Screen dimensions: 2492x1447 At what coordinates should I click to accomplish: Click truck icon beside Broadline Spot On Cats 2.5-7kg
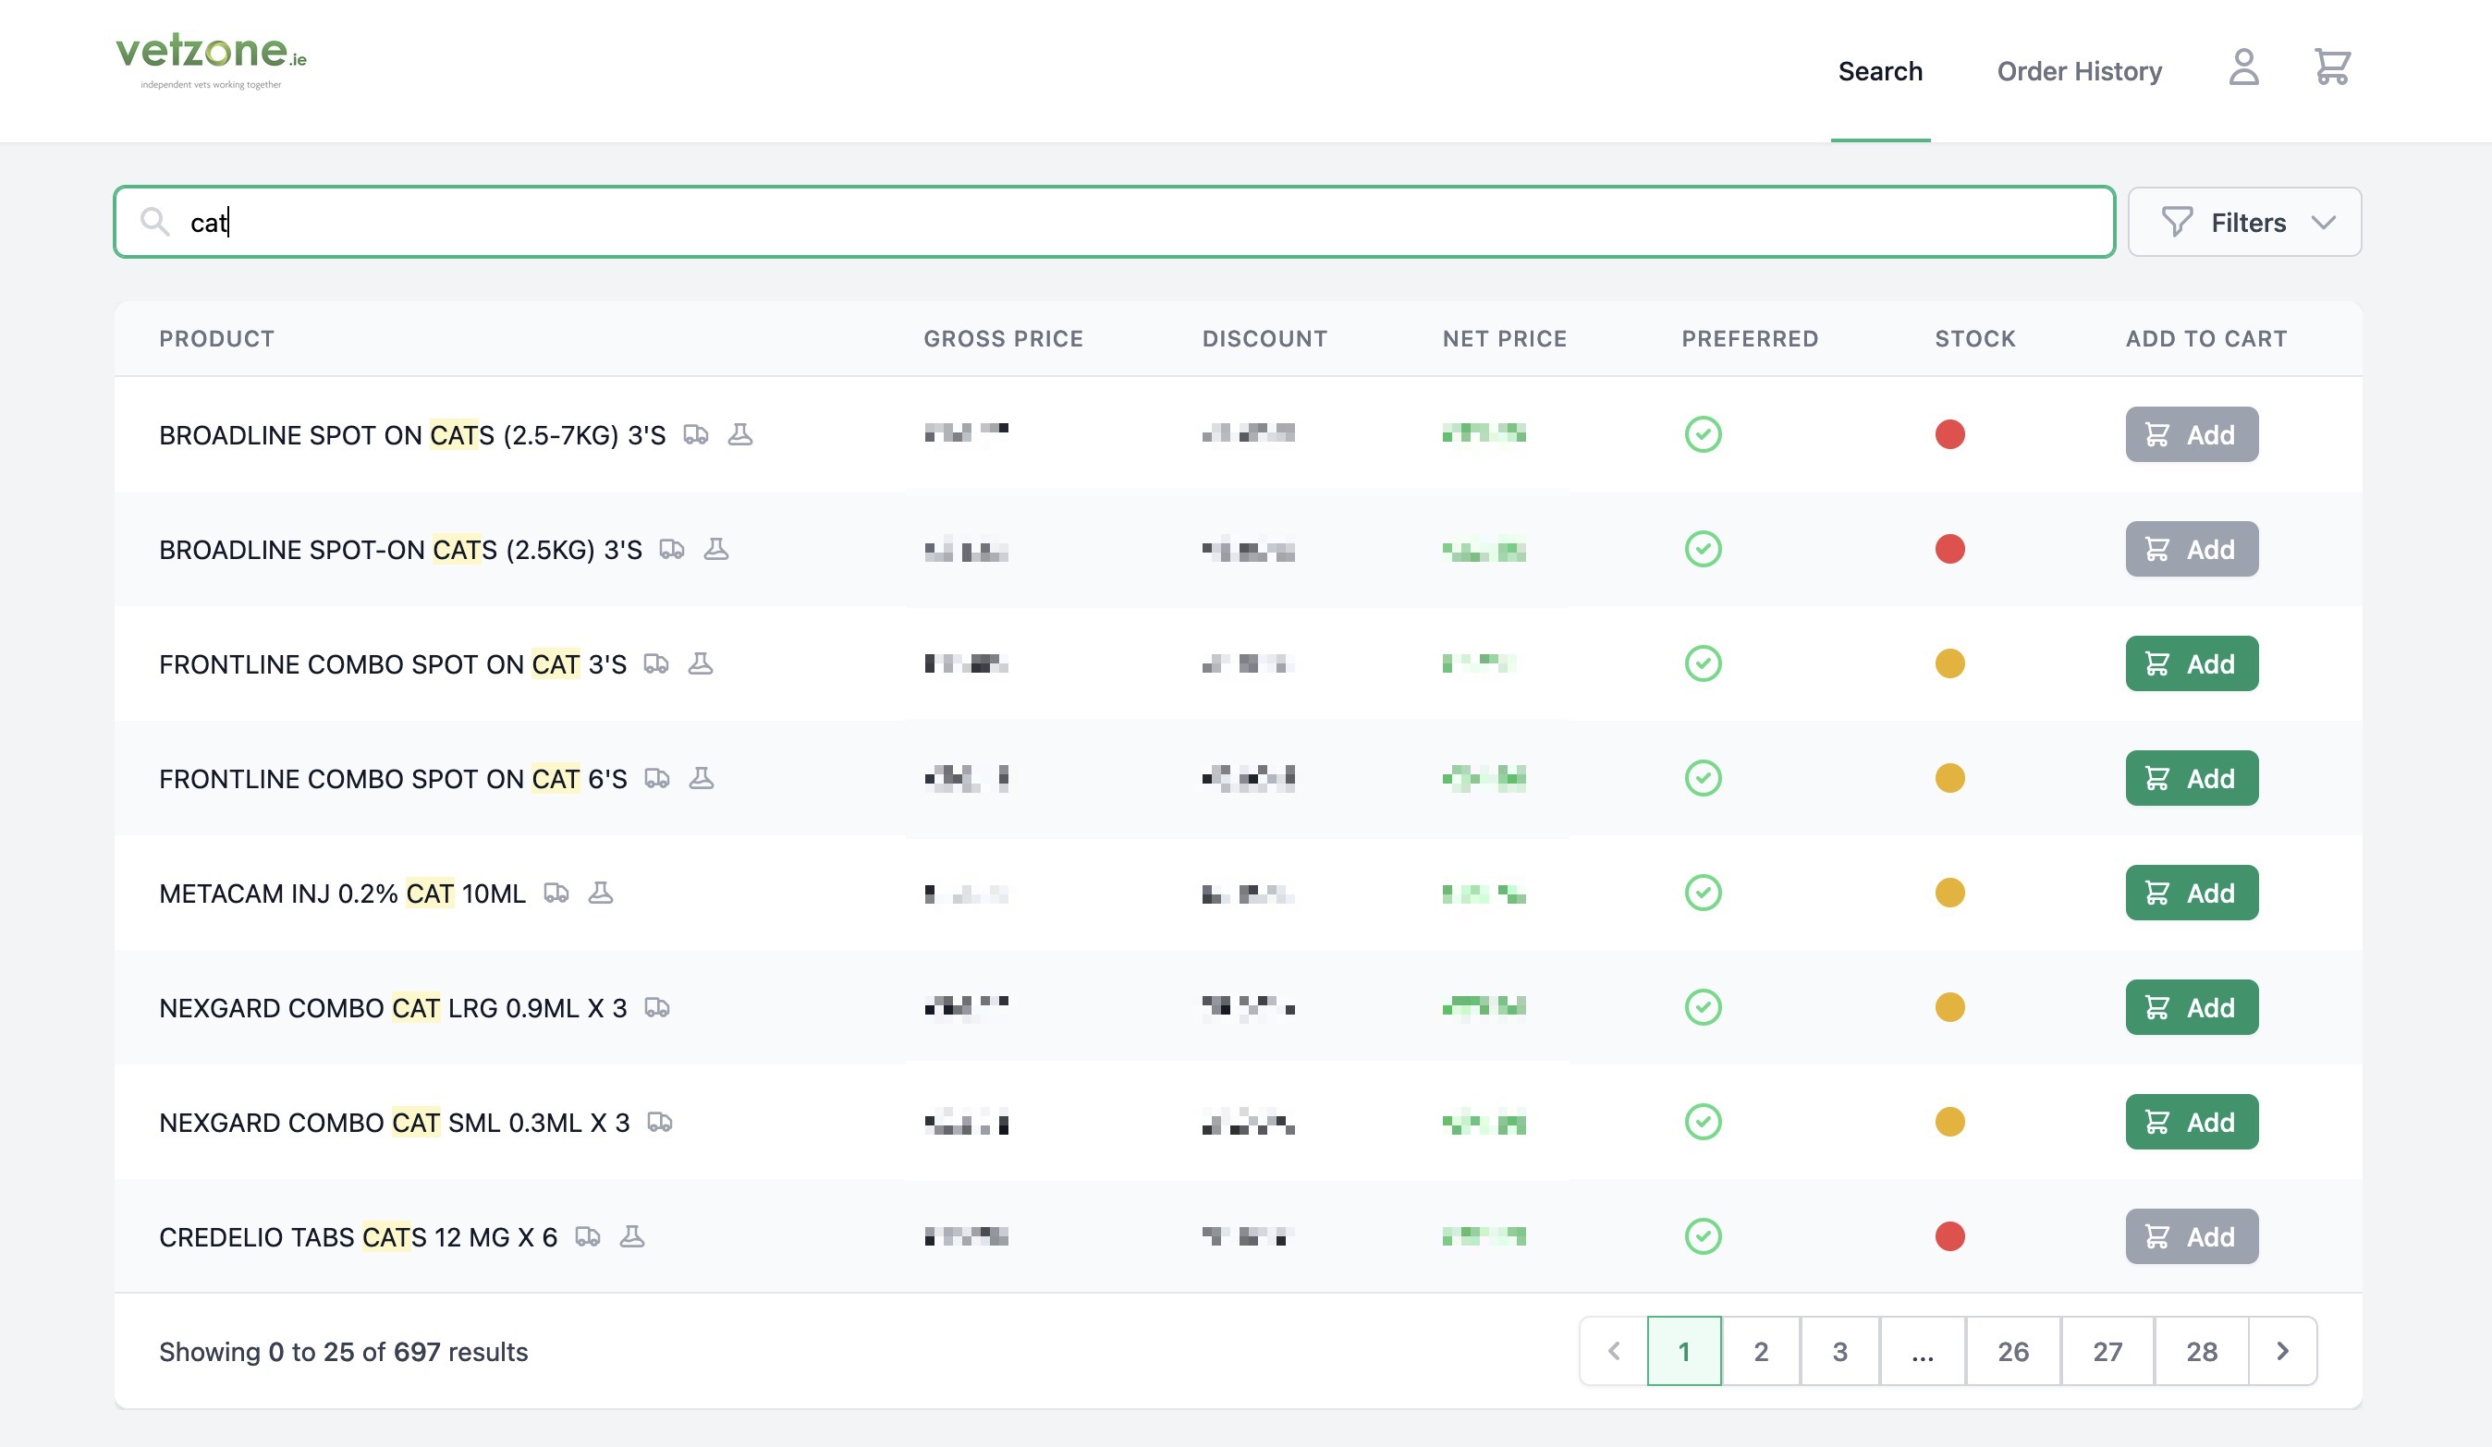(696, 435)
